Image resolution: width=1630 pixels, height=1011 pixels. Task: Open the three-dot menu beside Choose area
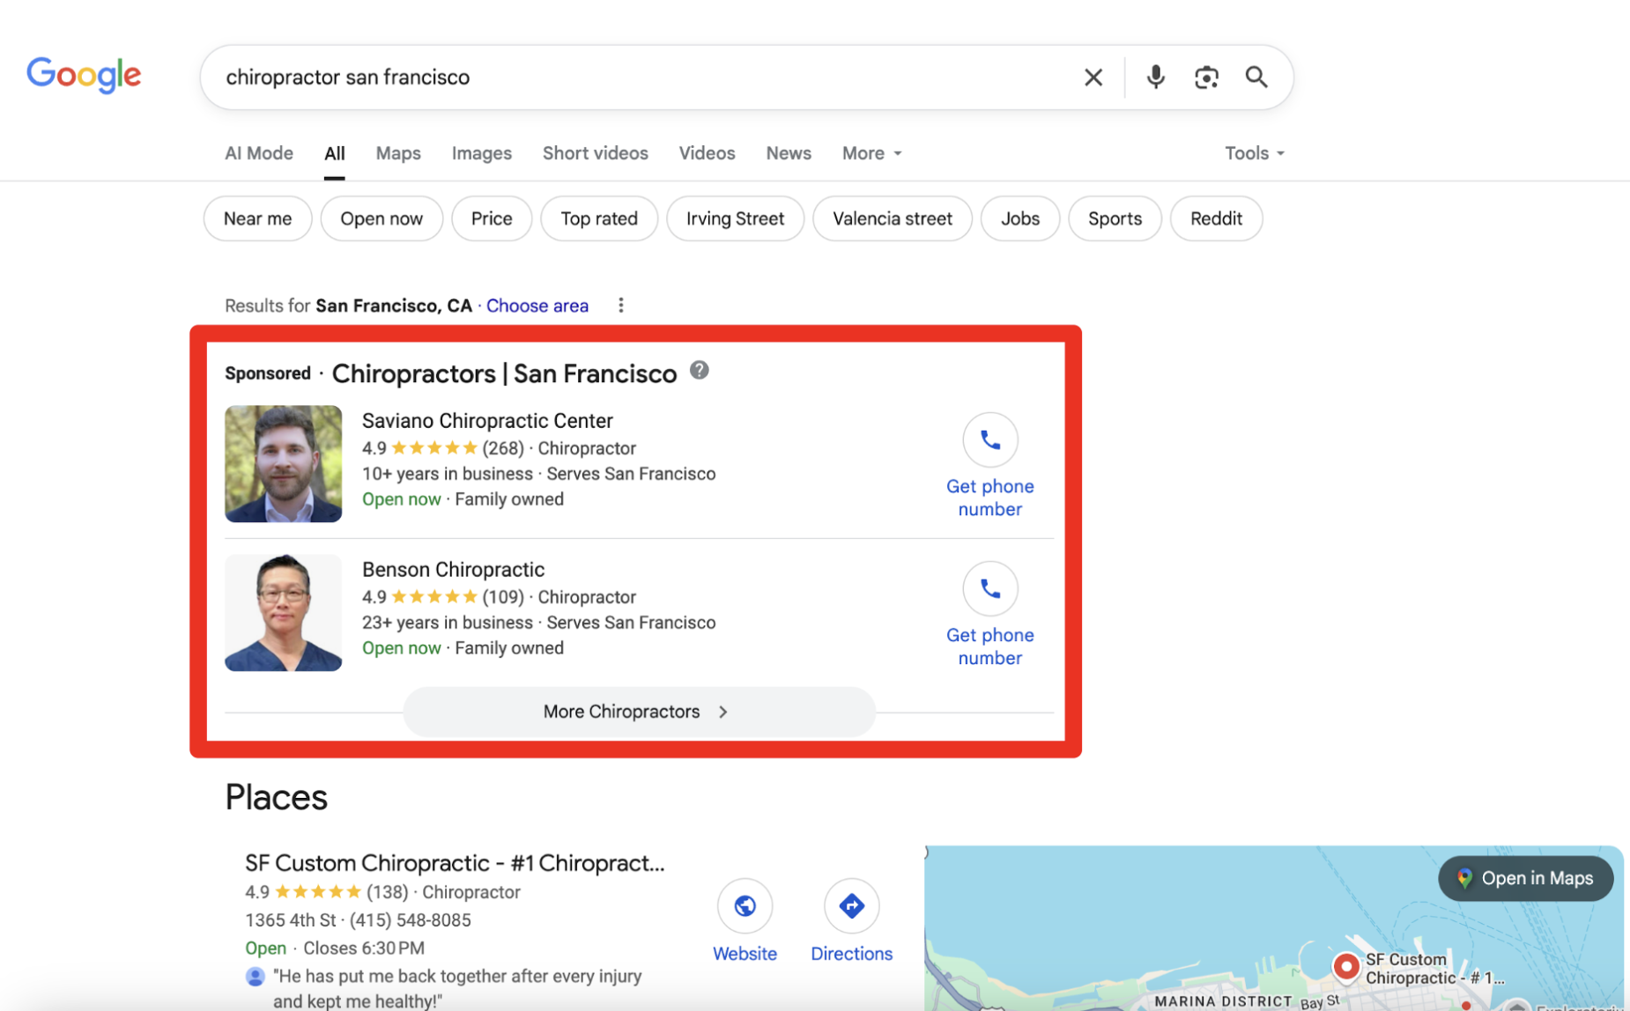coord(621,306)
